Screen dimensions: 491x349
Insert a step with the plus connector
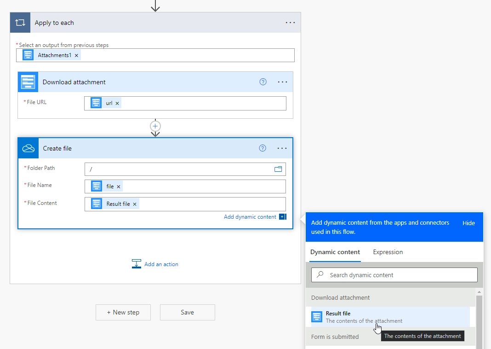(155, 126)
